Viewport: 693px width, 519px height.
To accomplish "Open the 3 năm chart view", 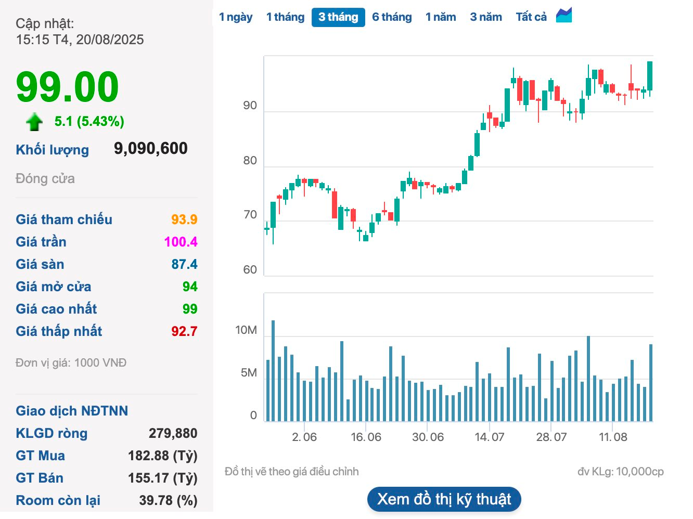I will click(486, 17).
